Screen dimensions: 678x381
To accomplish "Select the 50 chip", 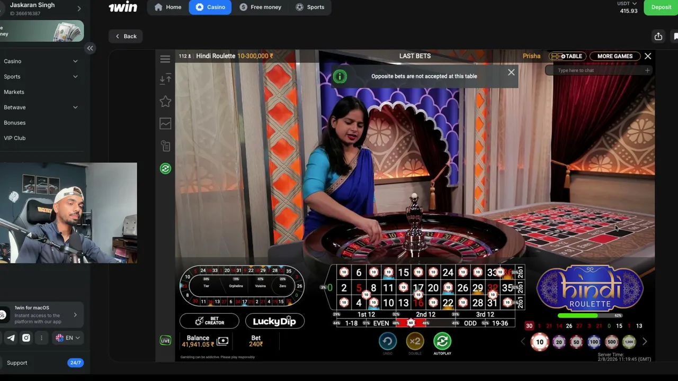I will [x=576, y=342].
